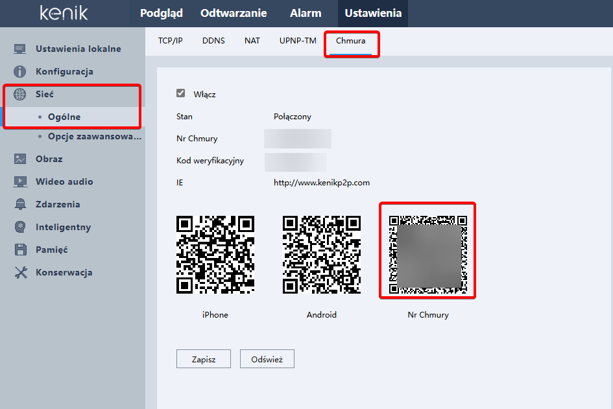This screenshot has height=409, width=613.
Task: Switch to the TCP/IP tab
Action: pos(170,40)
